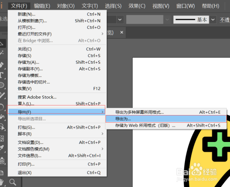Image resolution: width=230 pixels, height=187 pixels.
Task: Choose 新建(N)... from the File menu
Action: click(57, 14)
